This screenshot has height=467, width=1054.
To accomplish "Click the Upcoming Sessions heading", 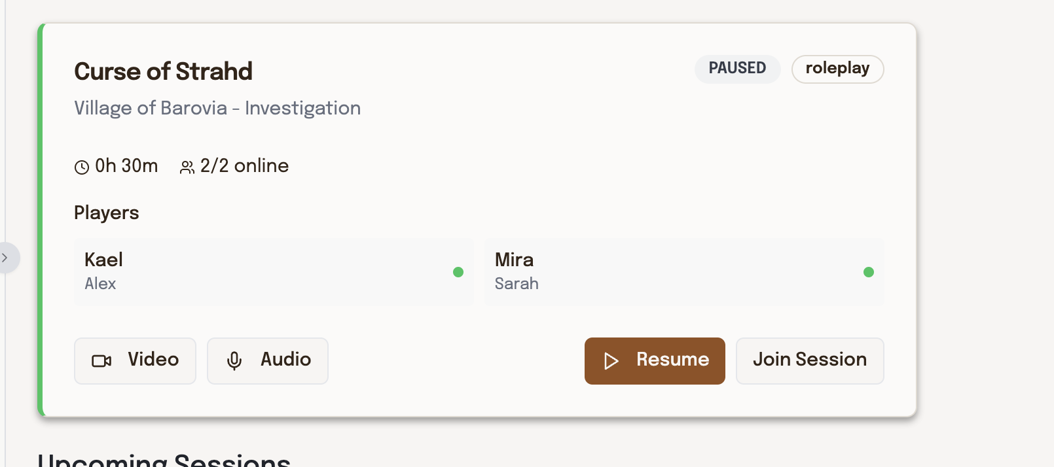I will click(x=164, y=460).
